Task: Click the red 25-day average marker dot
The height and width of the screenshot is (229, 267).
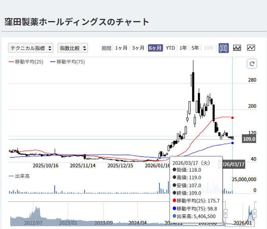Action: click(232, 118)
